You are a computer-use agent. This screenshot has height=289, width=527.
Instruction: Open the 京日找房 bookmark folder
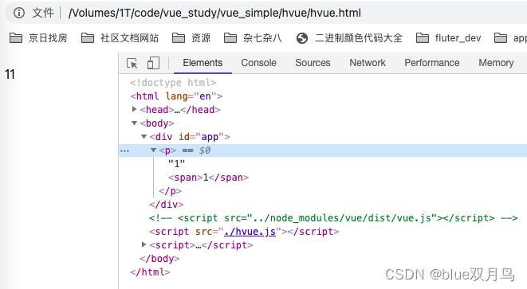38,38
